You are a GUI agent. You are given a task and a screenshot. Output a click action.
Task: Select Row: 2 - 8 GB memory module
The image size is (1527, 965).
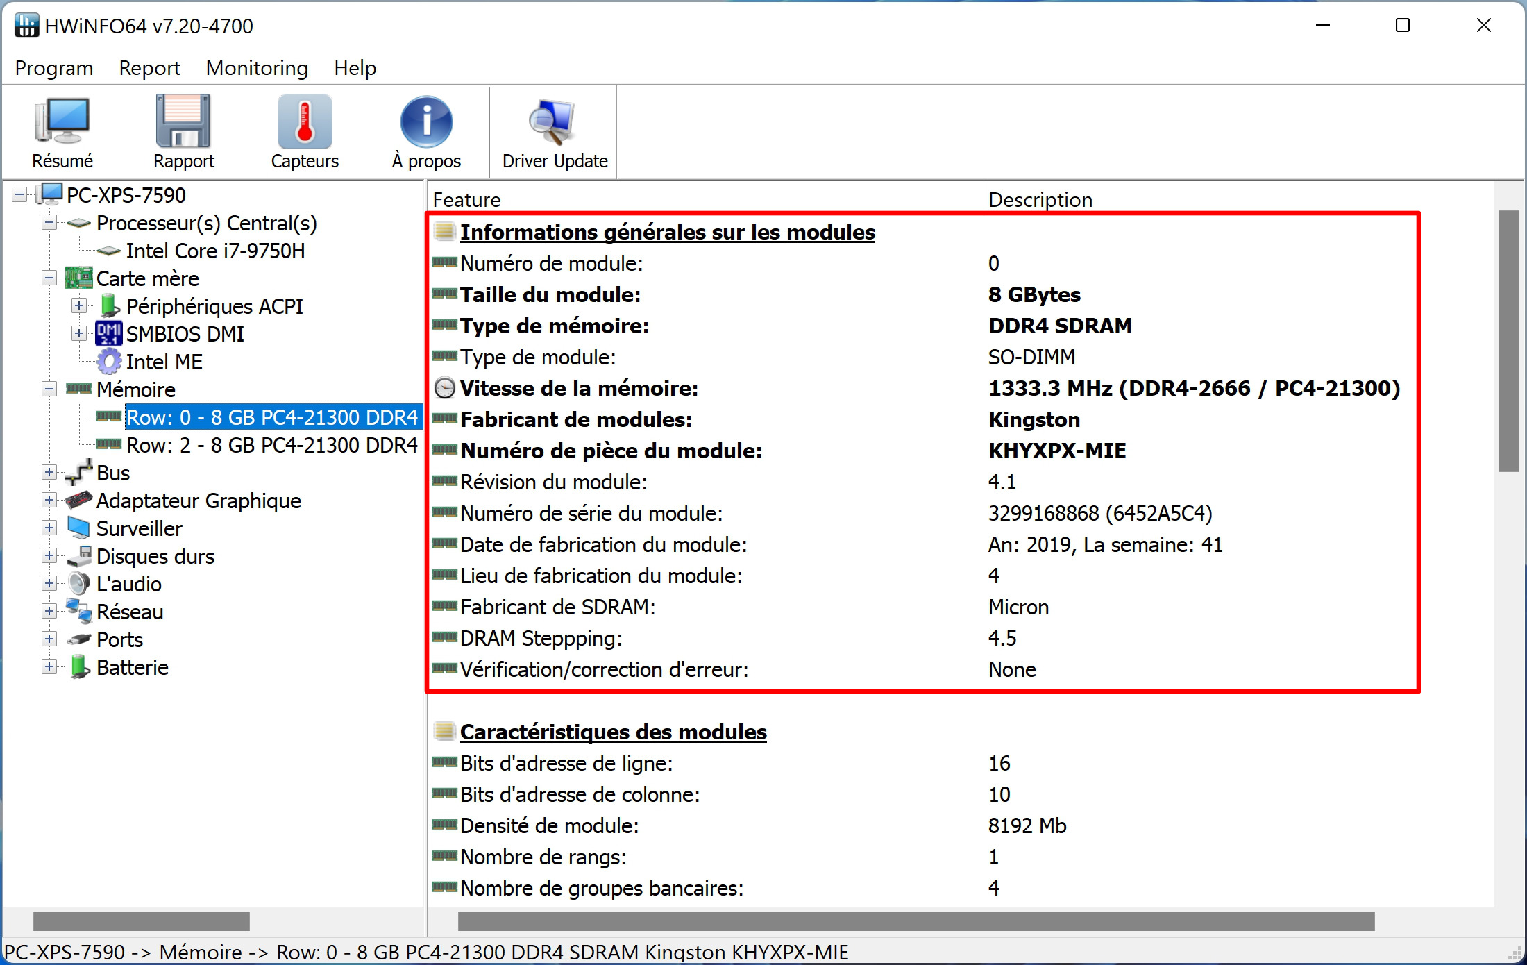272,445
